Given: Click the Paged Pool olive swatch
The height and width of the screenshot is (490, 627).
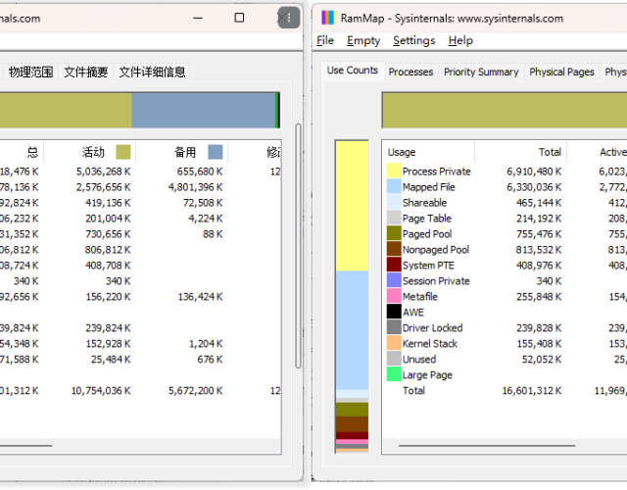Looking at the screenshot, I should [394, 233].
